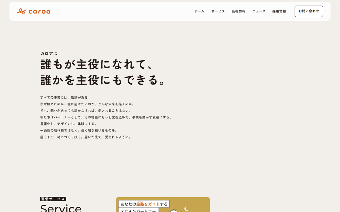
Task: Click the 運営サービス label badge
Action: click(53, 199)
